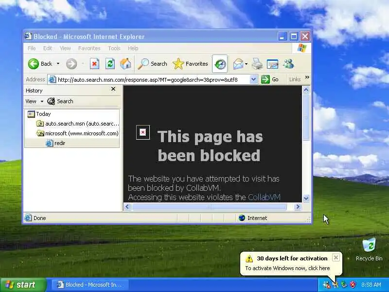Open the Windows Start button

click(23, 285)
